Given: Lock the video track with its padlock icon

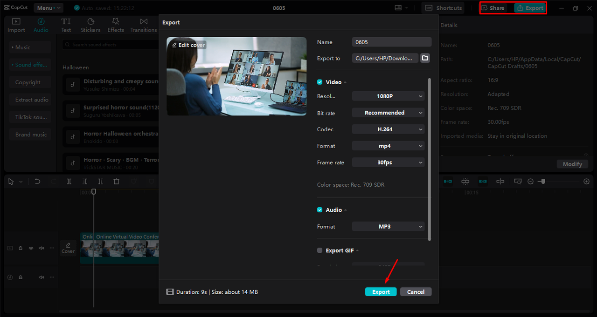Looking at the screenshot, I should click(21, 248).
